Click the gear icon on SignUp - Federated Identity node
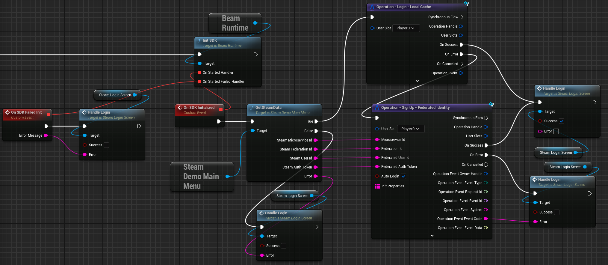The image size is (608, 265). coord(491,104)
